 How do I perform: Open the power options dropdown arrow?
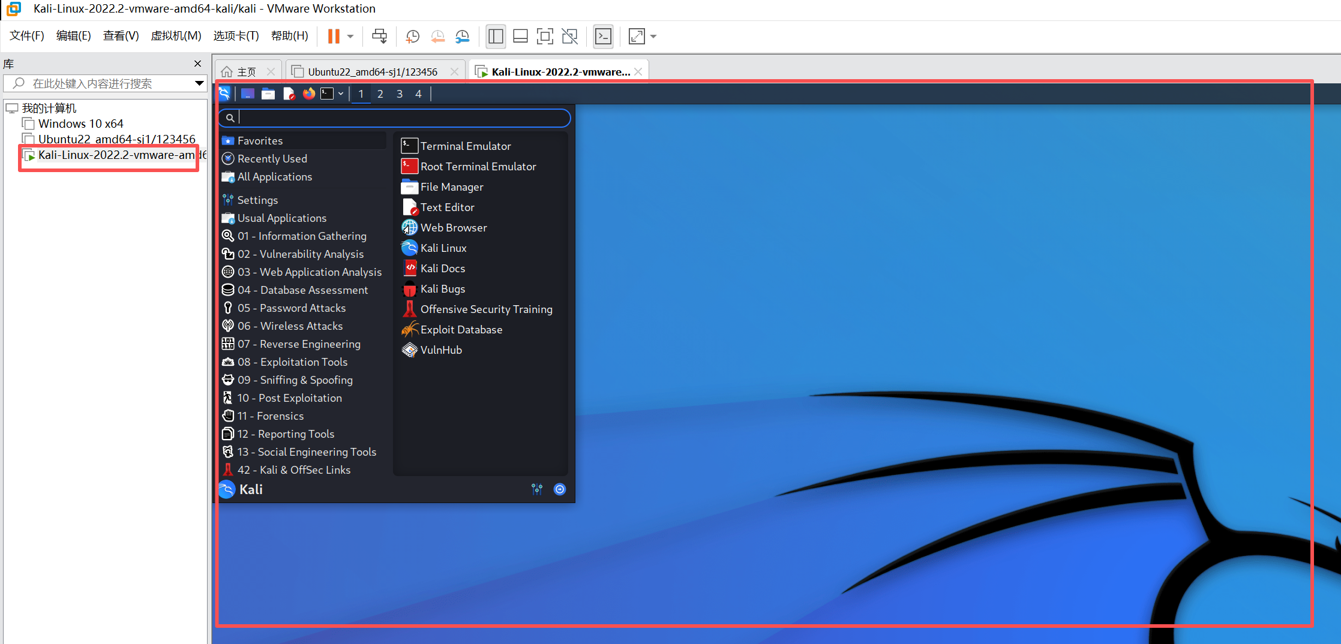click(x=350, y=37)
